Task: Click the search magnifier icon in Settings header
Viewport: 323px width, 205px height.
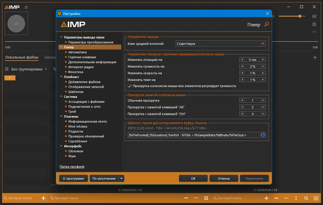Action: click(x=267, y=24)
